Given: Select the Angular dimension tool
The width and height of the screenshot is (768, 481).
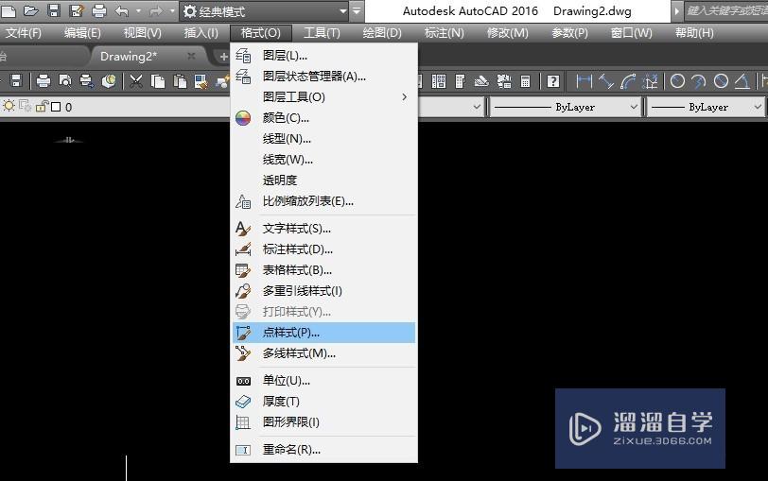Looking at the screenshot, I should click(x=742, y=80).
